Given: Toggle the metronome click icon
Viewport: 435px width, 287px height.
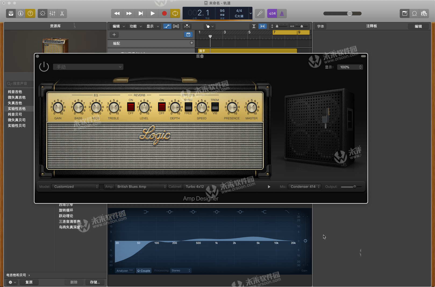Looking at the screenshot, I should point(282,13).
